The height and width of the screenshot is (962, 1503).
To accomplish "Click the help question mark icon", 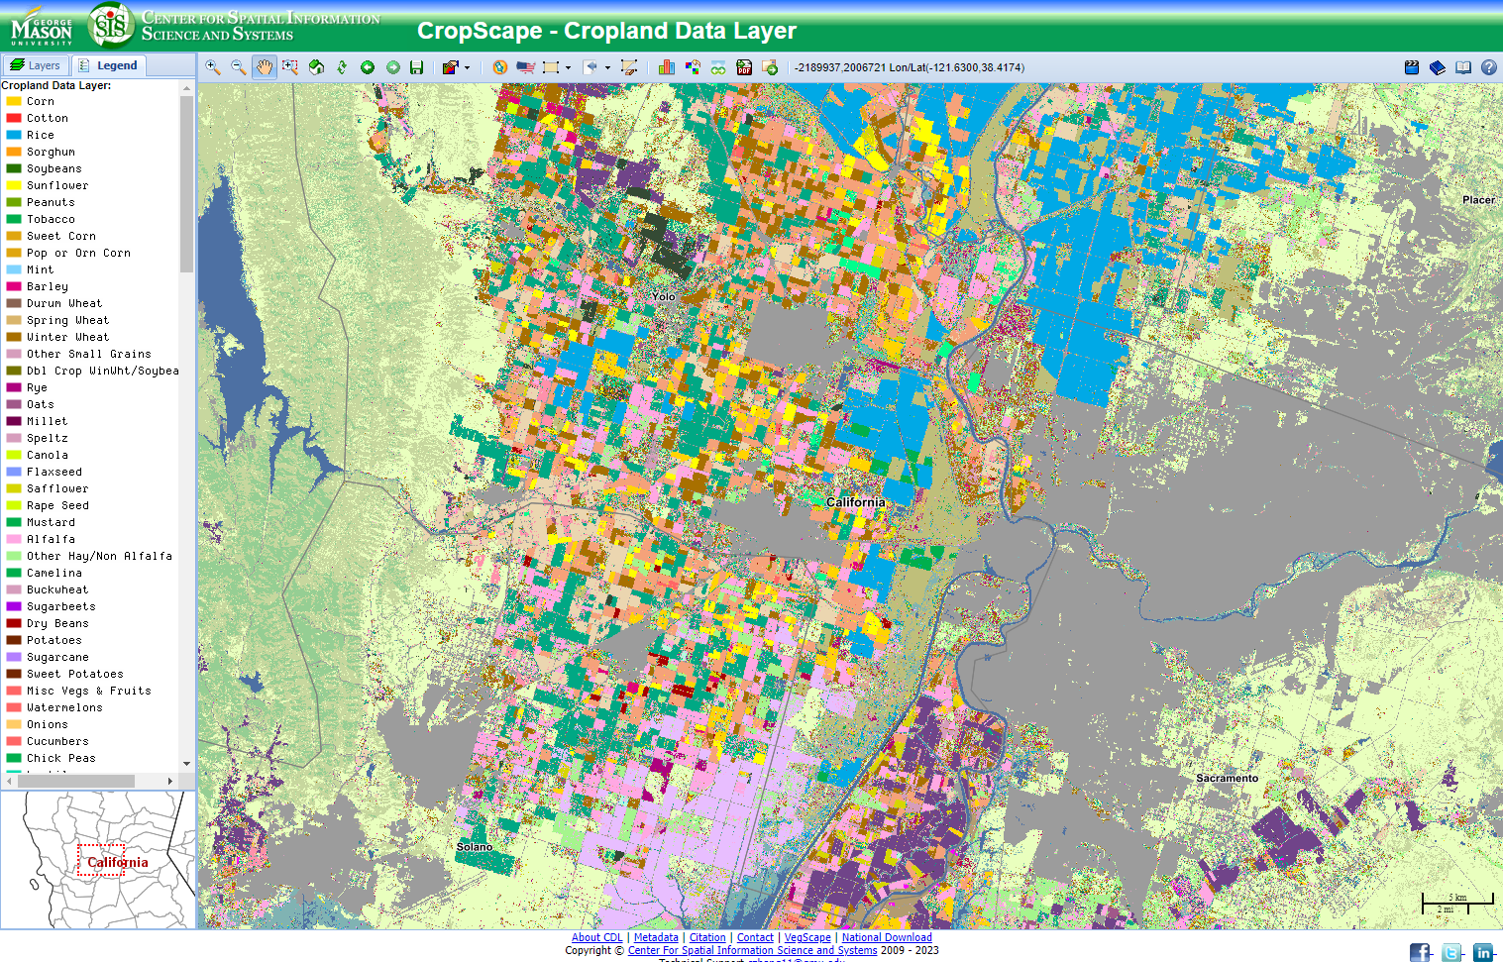I will click(1489, 67).
